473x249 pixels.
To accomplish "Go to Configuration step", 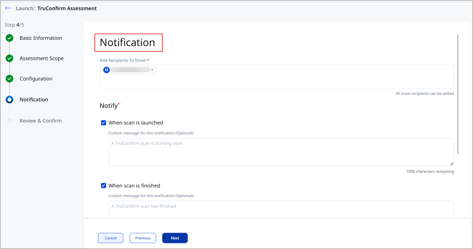I will coord(36,78).
